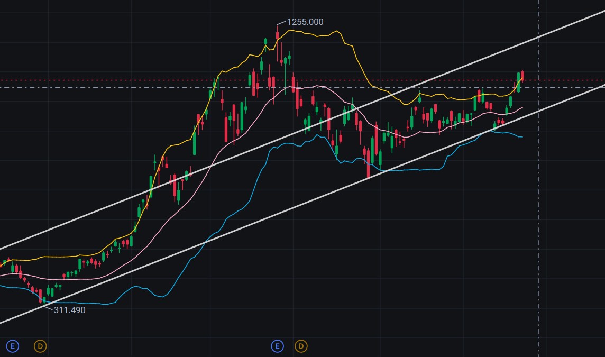
Task: Click the left blue E earnings marker
Action: (12, 346)
